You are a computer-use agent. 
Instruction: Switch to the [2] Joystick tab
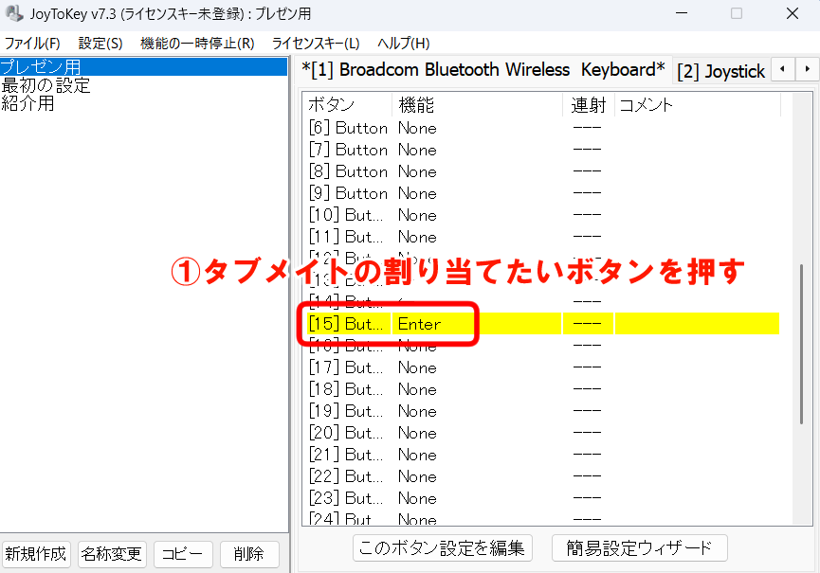click(720, 71)
